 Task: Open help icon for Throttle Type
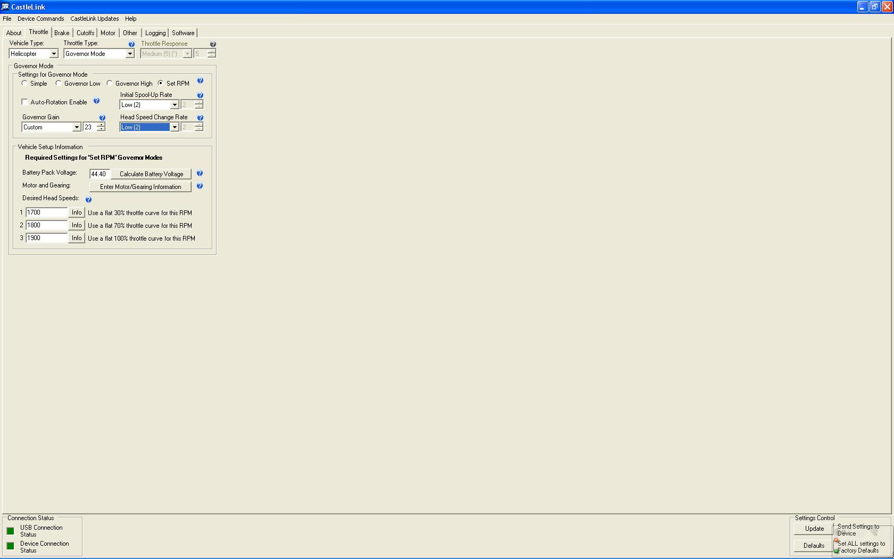click(x=131, y=44)
